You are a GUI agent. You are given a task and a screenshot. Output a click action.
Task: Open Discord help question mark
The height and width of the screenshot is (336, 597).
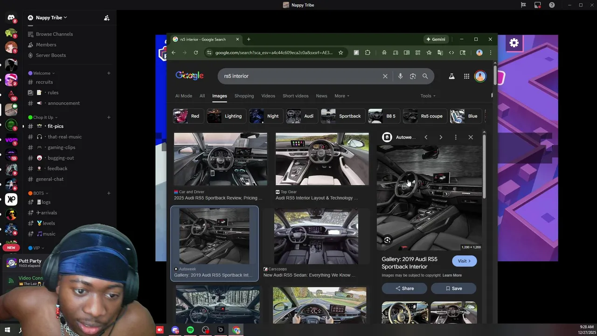[x=552, y=5]
